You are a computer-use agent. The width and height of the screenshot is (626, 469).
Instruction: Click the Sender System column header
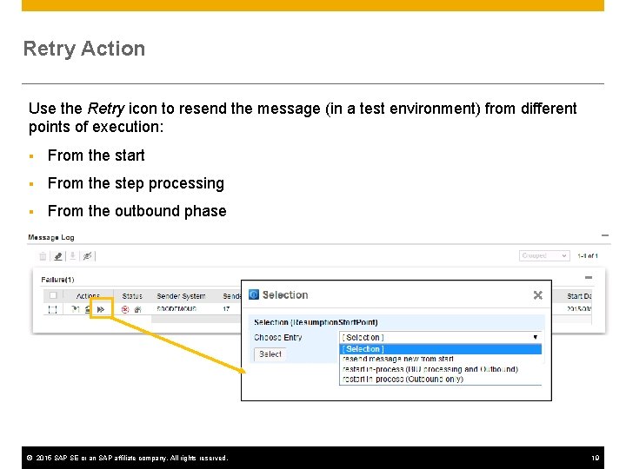181,296
